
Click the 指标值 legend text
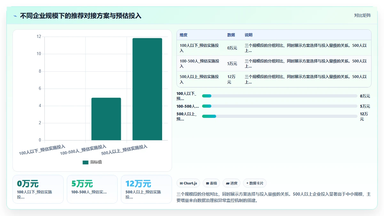96,162
